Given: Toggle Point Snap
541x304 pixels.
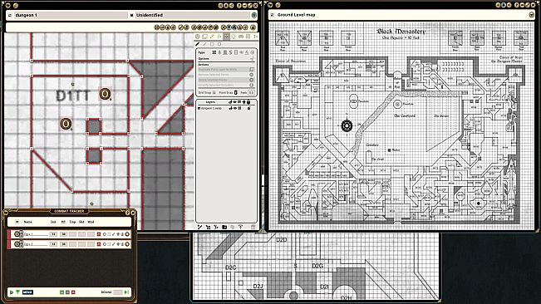Looking at the screenshot, I should (236, 93).
